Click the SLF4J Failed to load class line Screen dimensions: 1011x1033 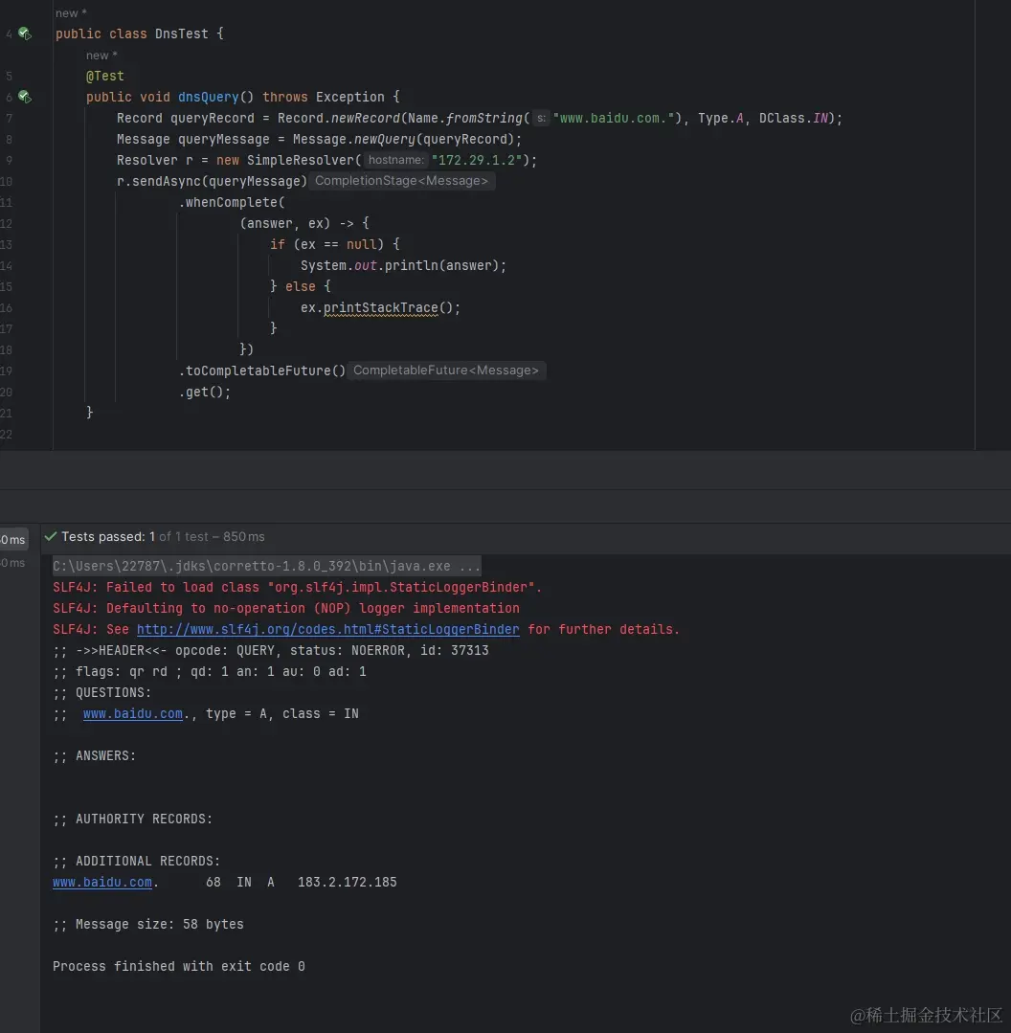297,587
